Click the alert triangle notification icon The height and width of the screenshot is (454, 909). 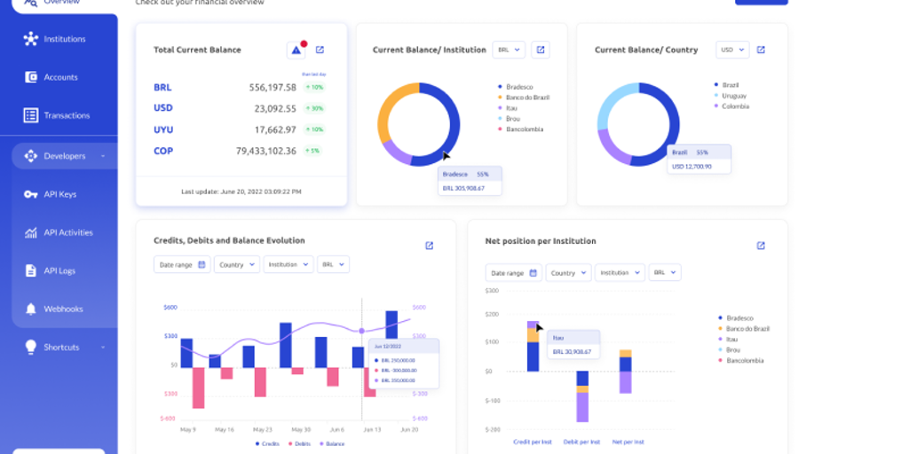296,51
